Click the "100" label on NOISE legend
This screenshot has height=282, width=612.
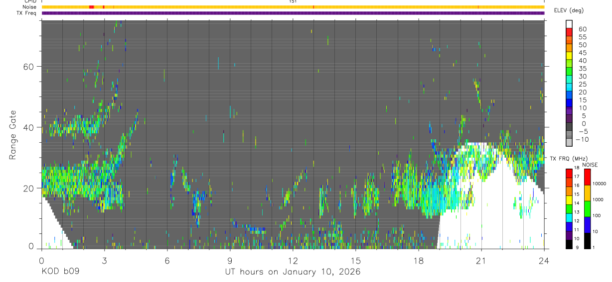coord(598,215)
